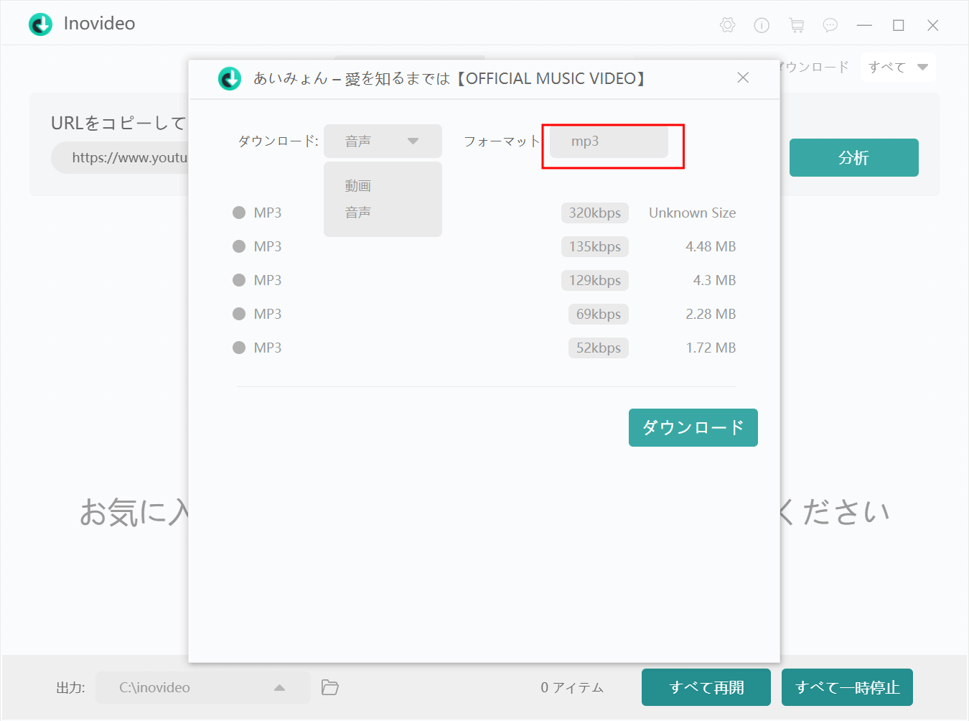
Task: Click the 4.48 MB size value
Action: click(711, 246)
